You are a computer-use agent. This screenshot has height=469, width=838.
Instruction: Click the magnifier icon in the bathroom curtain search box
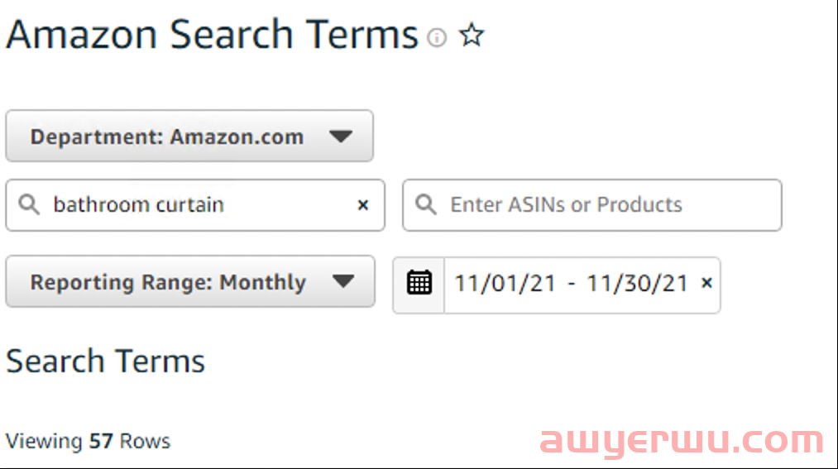click(x=29, y=204)
